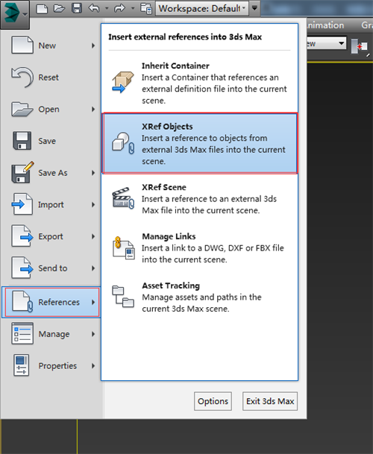The image size is (373, 454).
Task: Expand the References submenu arrow
Action: point(93,302)
